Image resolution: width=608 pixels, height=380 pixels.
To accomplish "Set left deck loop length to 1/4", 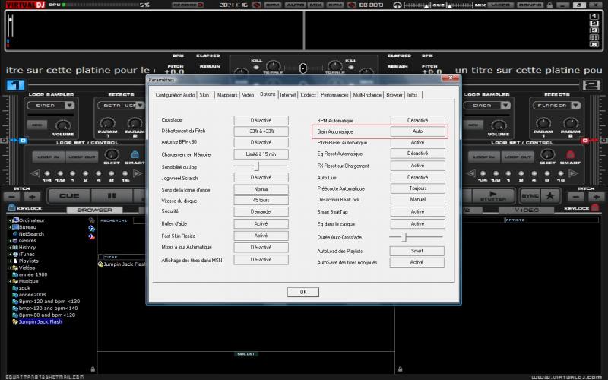I will click(47, 173).
